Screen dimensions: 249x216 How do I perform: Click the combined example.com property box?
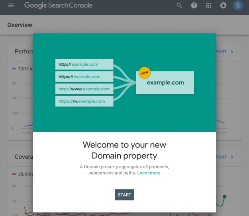coord(165,83)
